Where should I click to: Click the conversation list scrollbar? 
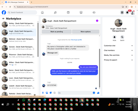[38, 40]
